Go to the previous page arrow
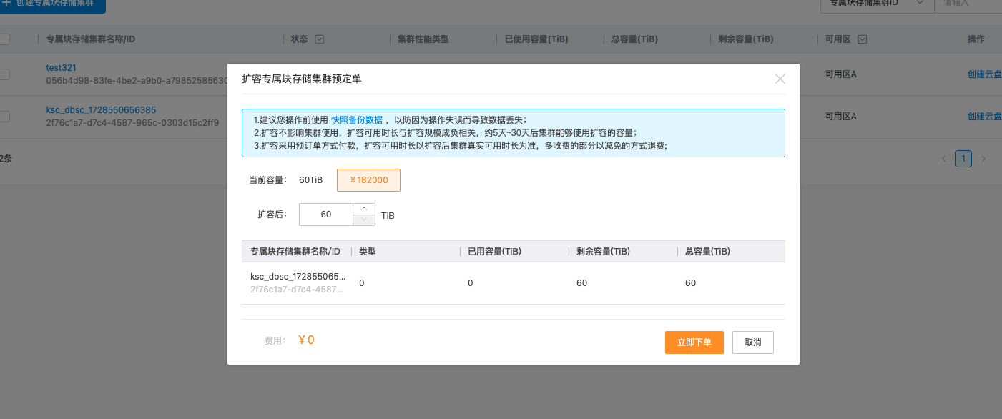The width and height of the screenshot is (1002, 419). click(943, 159)
